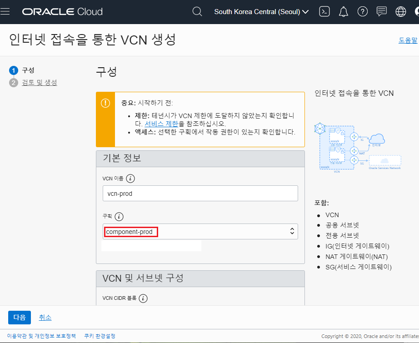The width and height of the screenshot is (419, 343).
Task: Click the SG(서비스 게이트웨이) list item
Action: 359,267
